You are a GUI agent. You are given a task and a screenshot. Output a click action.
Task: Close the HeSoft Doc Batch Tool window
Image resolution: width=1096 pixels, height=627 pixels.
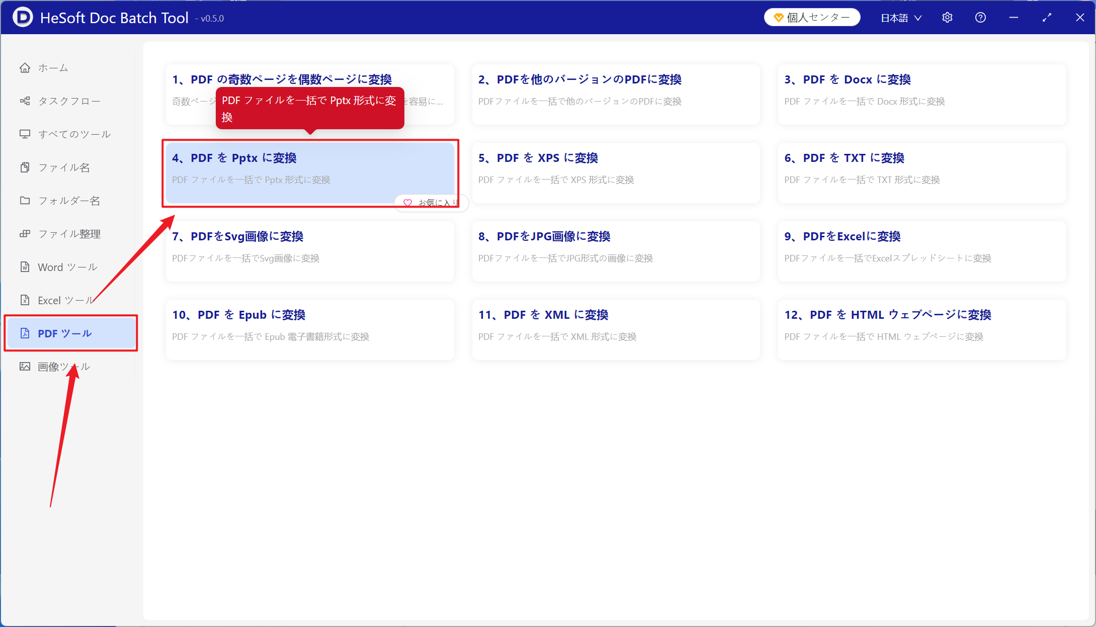(1080, 18)
